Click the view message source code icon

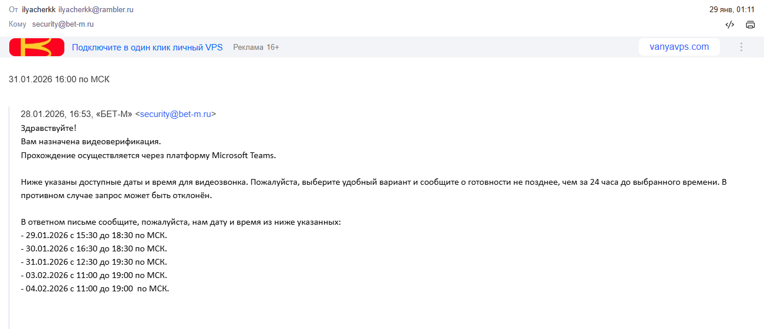[730, 24]
